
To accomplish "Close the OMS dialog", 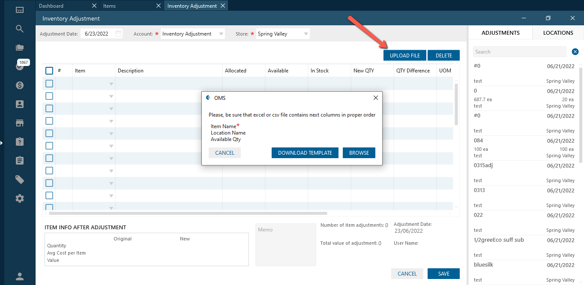I will click(x=376, y=98).
